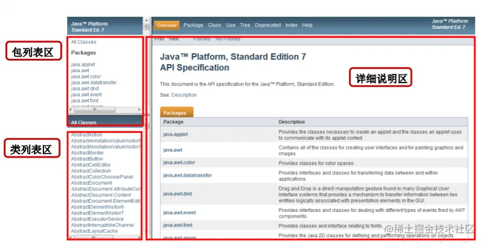Open AbstractExecutorService class
The image size is (483, 243).
[x=97, y=219]
